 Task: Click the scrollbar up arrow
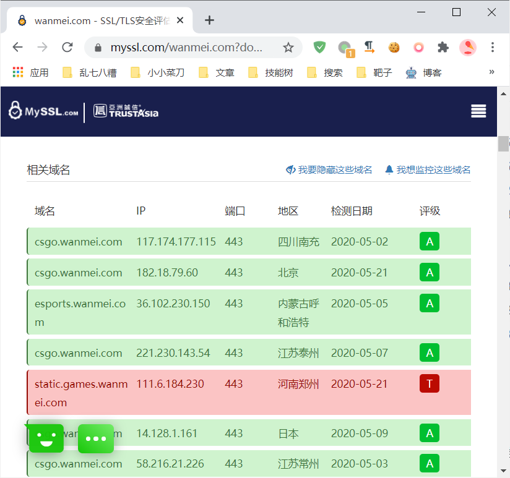pos(503,94)
